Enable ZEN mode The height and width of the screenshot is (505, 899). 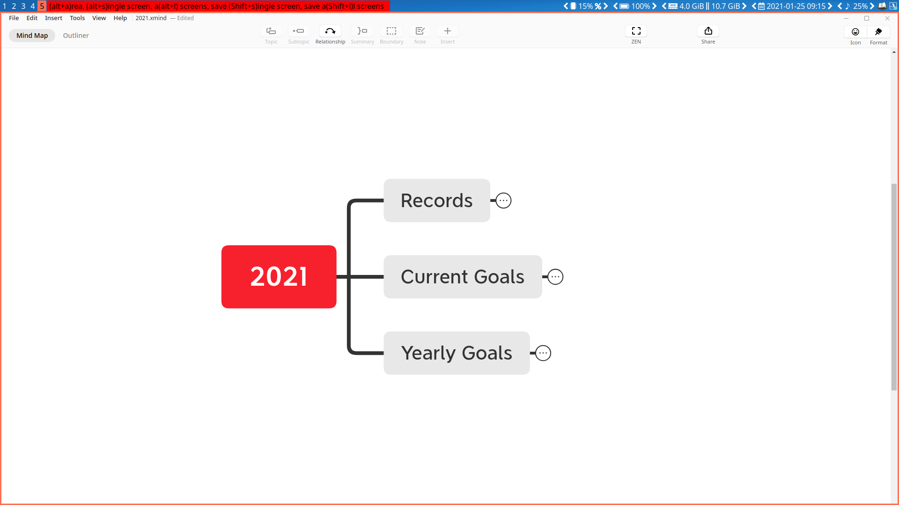coord(636,35)
